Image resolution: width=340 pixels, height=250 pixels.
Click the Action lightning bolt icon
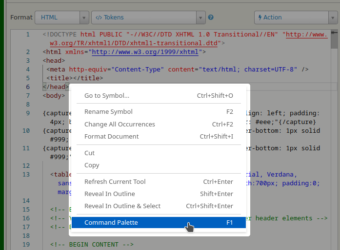(259, 18)
